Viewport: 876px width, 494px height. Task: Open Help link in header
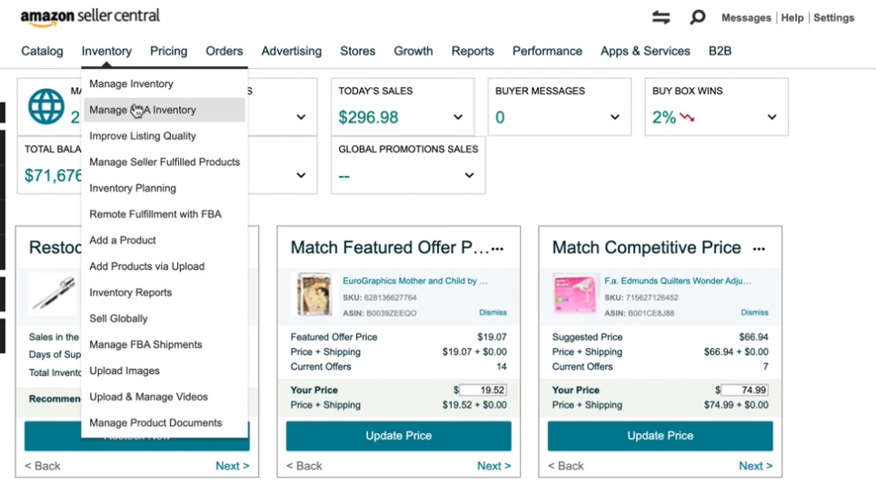click(792, 18)
